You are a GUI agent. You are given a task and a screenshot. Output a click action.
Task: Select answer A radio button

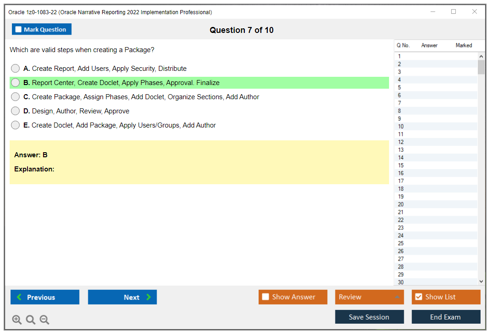point(16,69)
